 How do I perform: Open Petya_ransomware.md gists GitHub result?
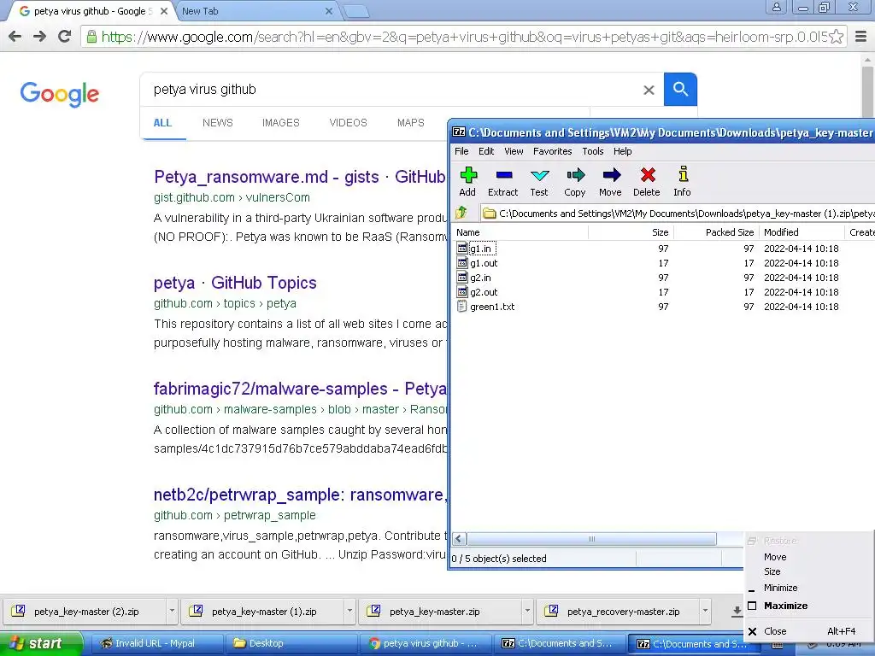[300, 177]
